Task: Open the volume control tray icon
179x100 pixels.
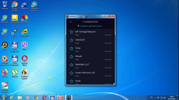Action: coord(165,97)
